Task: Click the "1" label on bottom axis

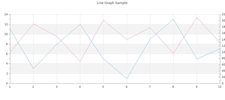Action: (x=10, y=87)
